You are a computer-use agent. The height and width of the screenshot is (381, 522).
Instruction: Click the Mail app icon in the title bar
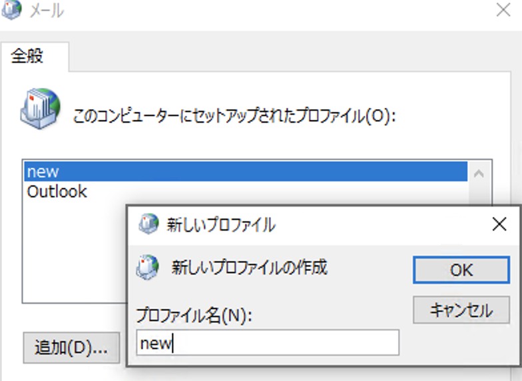(x=11, y=9)
